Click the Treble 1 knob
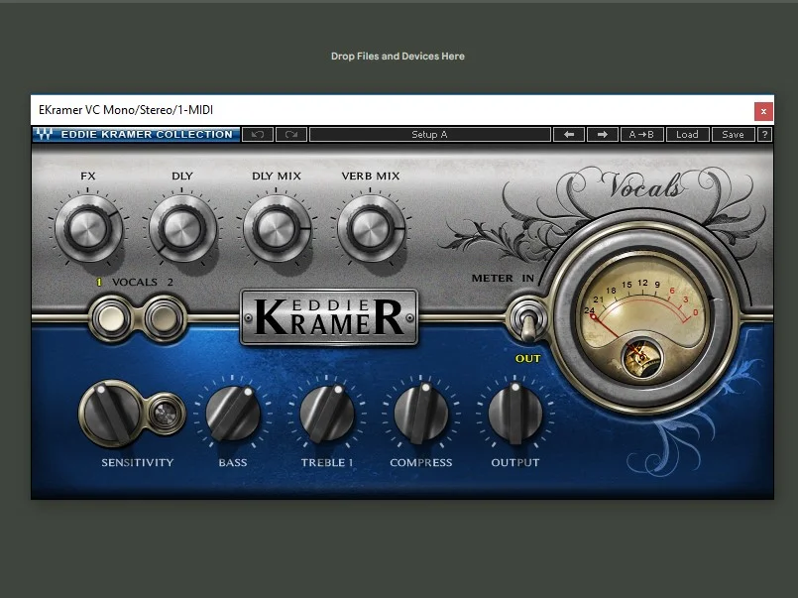Viewport: 798px width, 598px height. pyautogui.click(x=327, y=414)
